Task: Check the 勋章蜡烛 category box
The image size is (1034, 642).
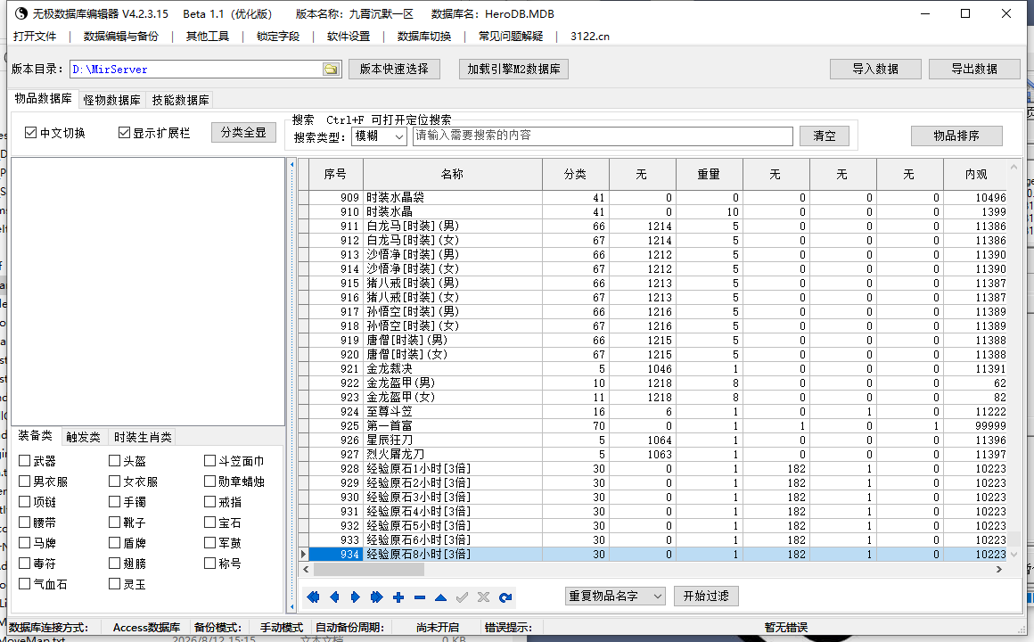Action: (209, 481)
